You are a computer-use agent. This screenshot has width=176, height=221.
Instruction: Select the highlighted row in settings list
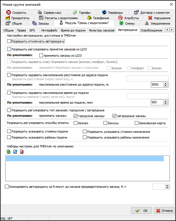[x=85, y=159]
